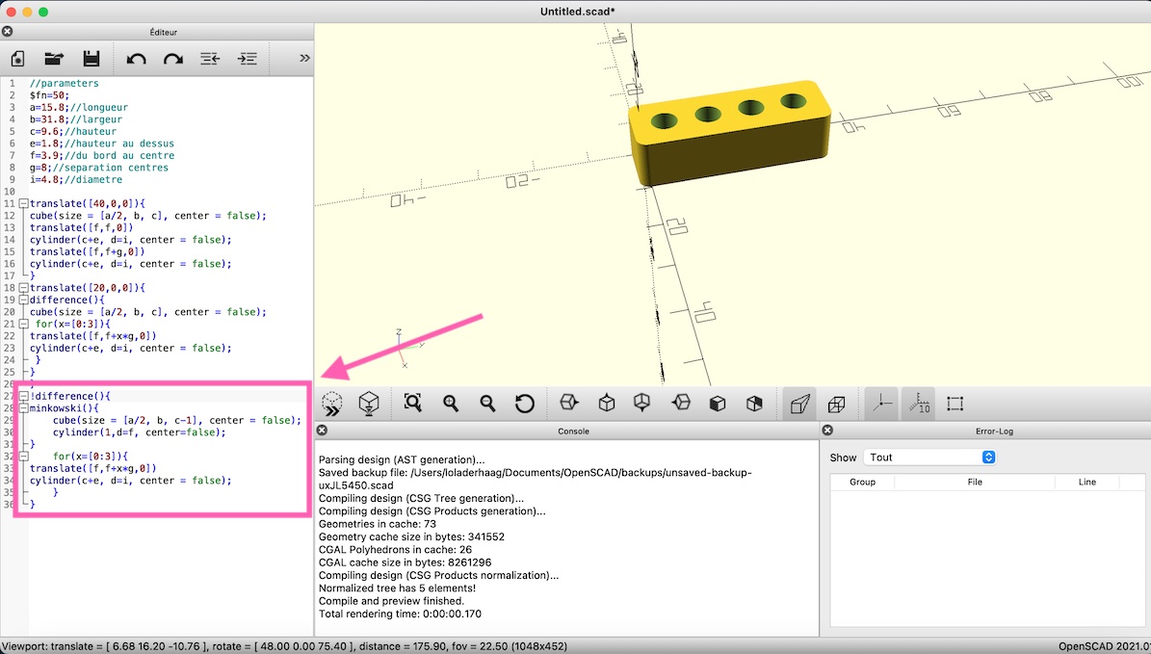Click the '//parameters' comment on line 1

64,83
